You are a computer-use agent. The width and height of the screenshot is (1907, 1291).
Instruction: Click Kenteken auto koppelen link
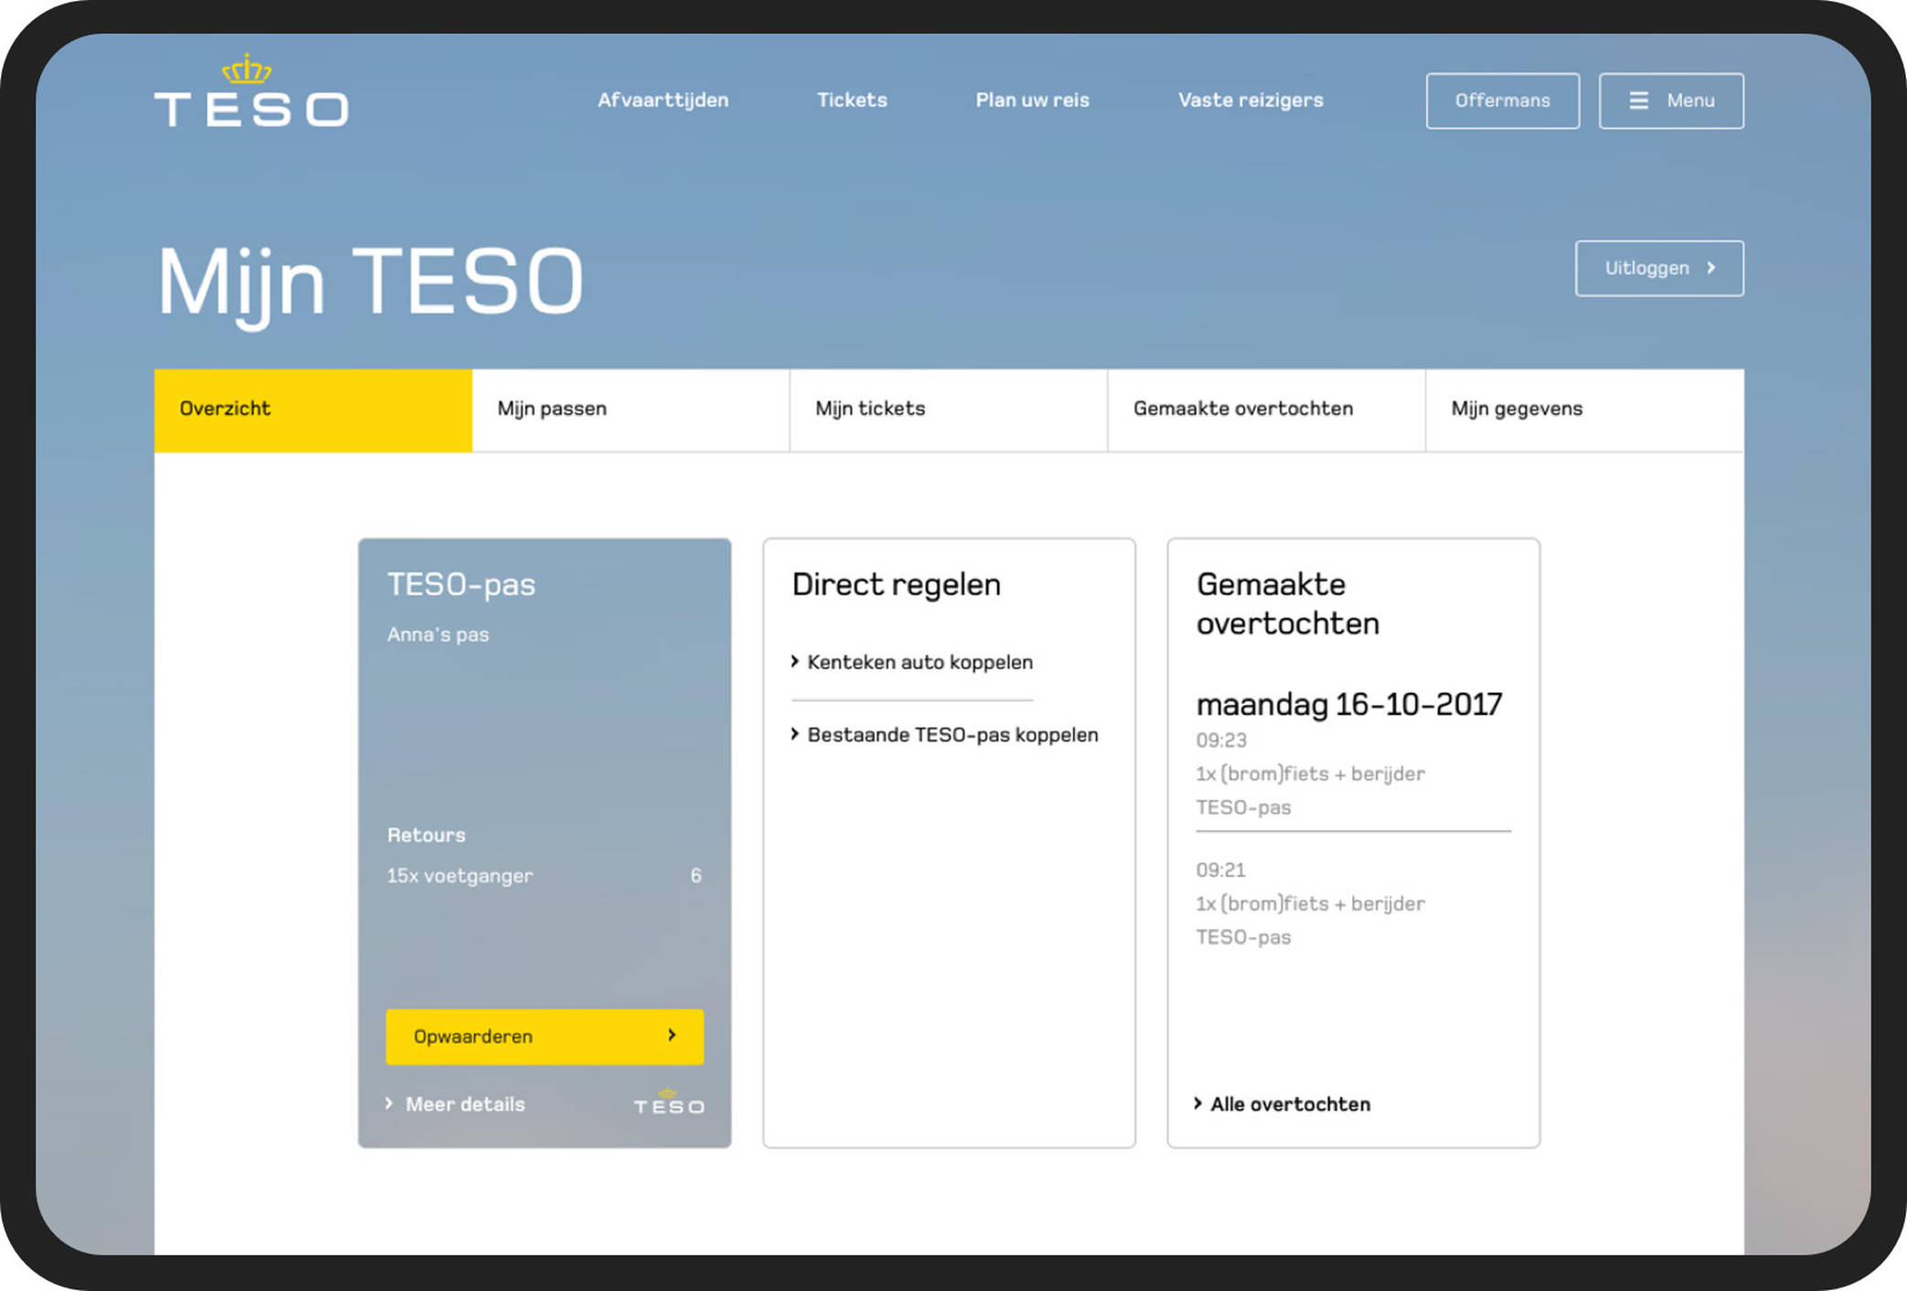pos(911,661)
